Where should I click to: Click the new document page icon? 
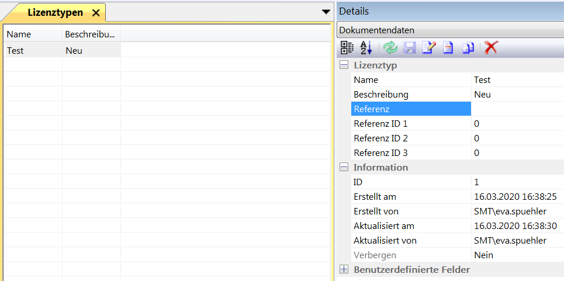448,48
